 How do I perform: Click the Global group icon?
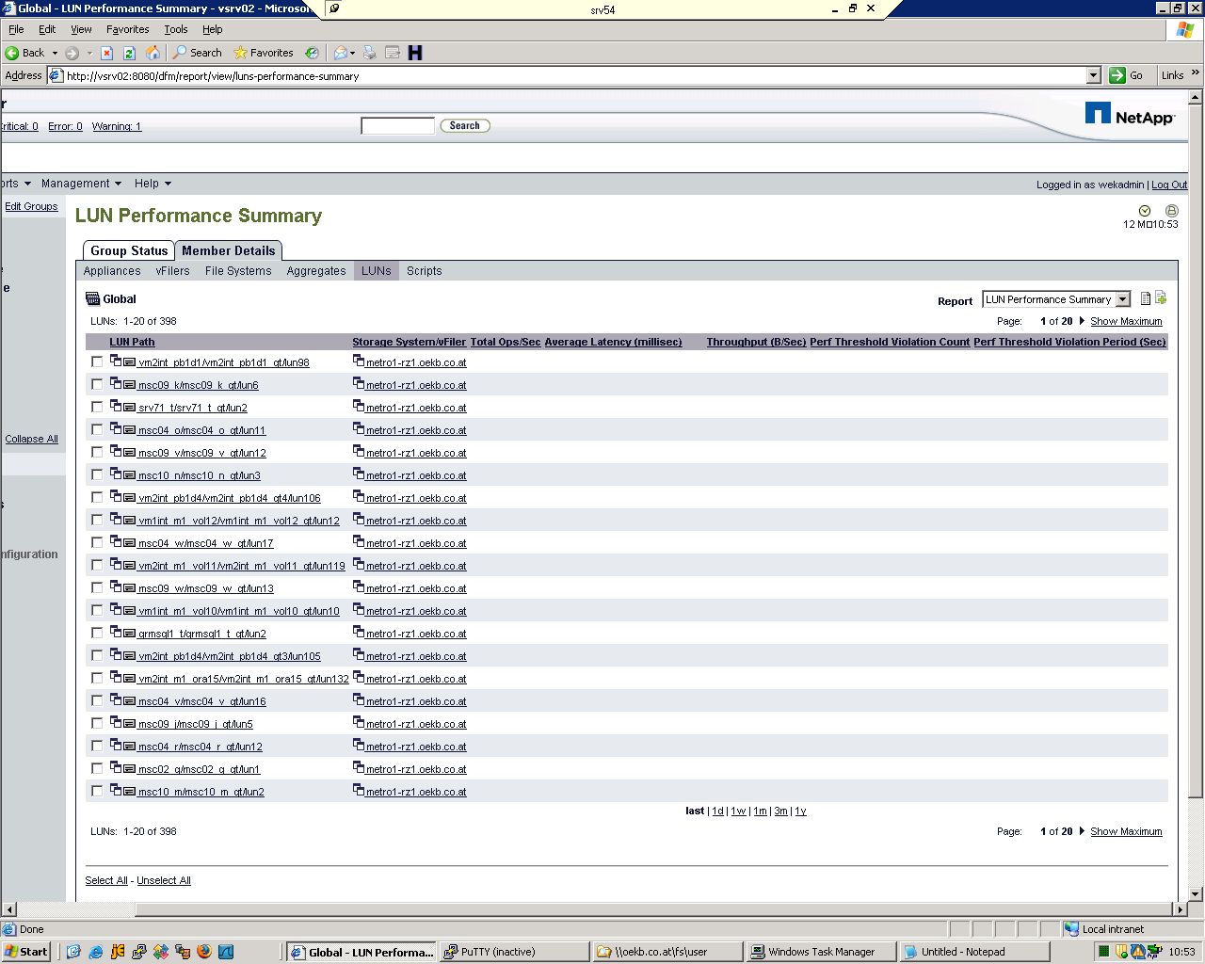[92, 298]
